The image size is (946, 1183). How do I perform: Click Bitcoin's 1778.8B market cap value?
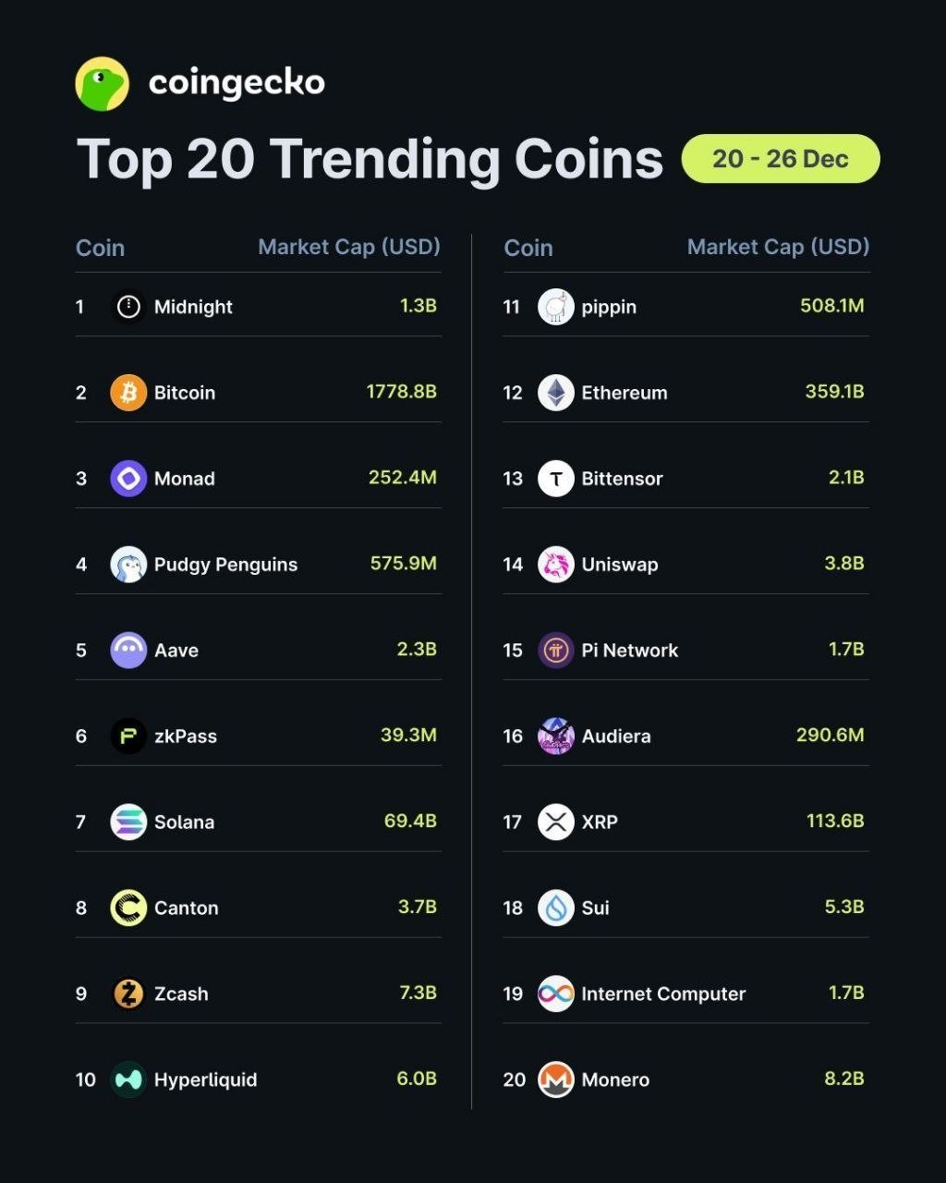401,392
